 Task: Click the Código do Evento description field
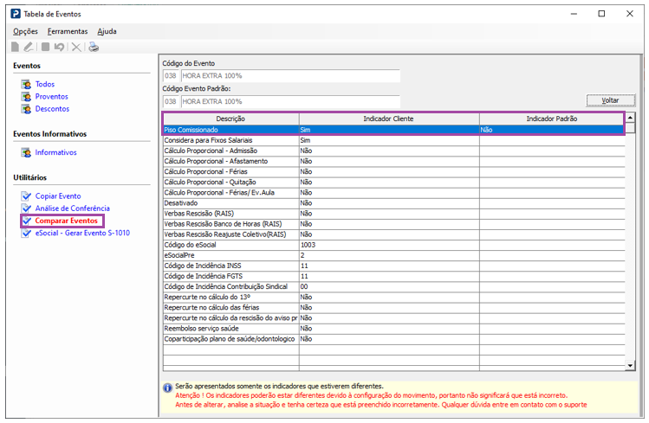click(290, 76)
